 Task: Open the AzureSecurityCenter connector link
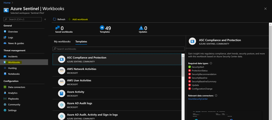(x=198, y=99)
